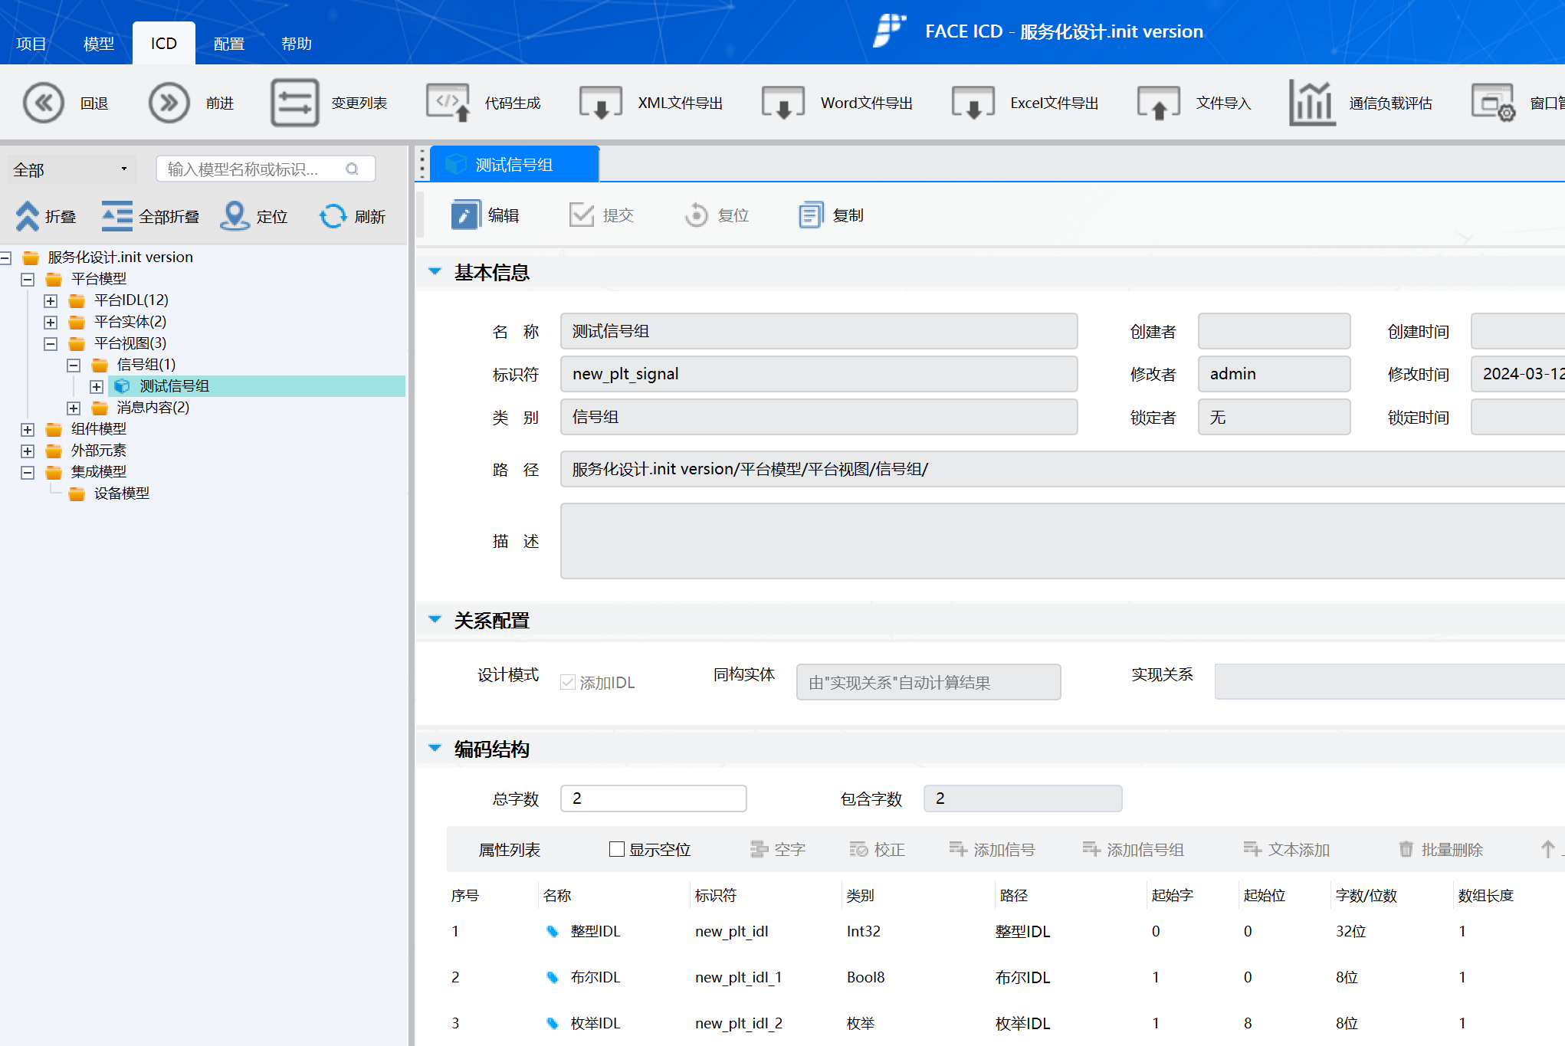Open the 全部 filter dropdown
This screenshot has width=1565, height=1046.
pyautogui.click(x=71, y=169)
